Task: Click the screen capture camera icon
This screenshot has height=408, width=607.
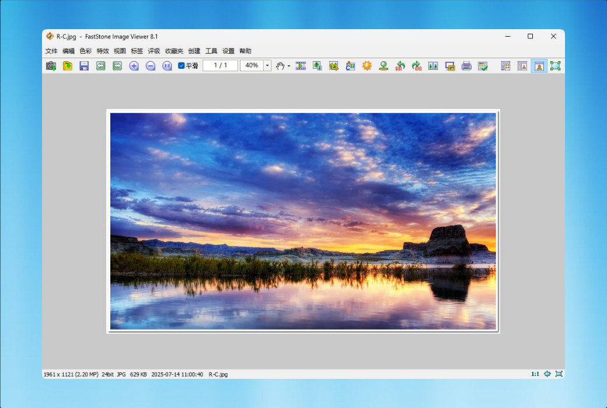Action: [x=51, y=66]
